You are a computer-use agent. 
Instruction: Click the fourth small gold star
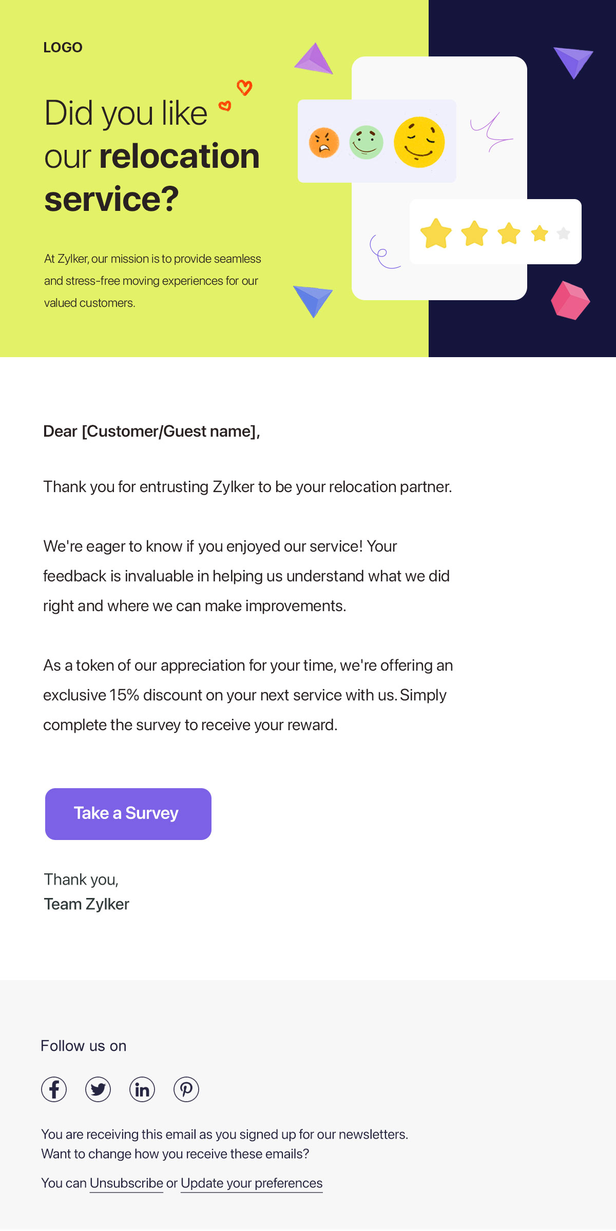pos(540,233)
